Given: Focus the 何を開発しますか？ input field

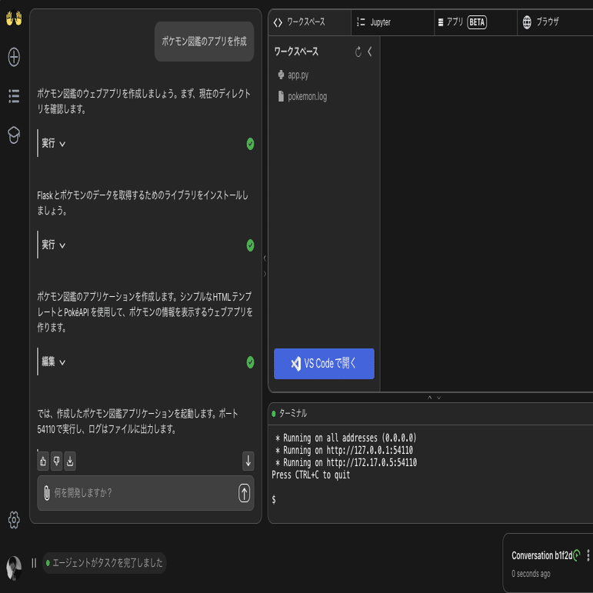Looking at the screenshot, I should click(144, 493).
